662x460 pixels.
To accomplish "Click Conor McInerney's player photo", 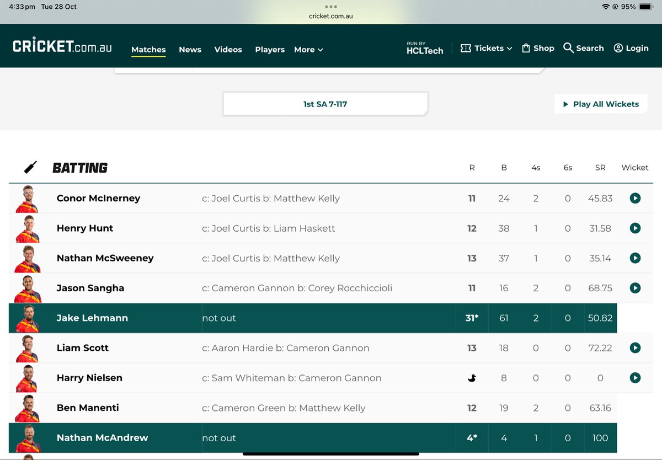I will pyautogui.click(x=26, y=199).
